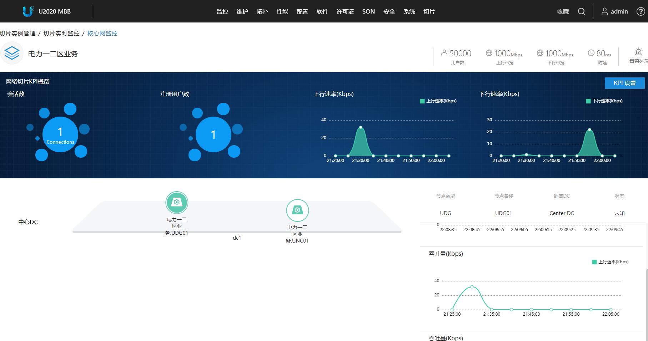
Task: Open the alarm list icon
Action: coord(638,52)
